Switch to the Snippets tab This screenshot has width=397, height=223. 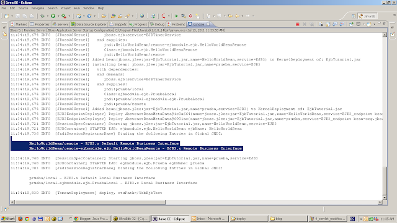click(x=118, y=24)
